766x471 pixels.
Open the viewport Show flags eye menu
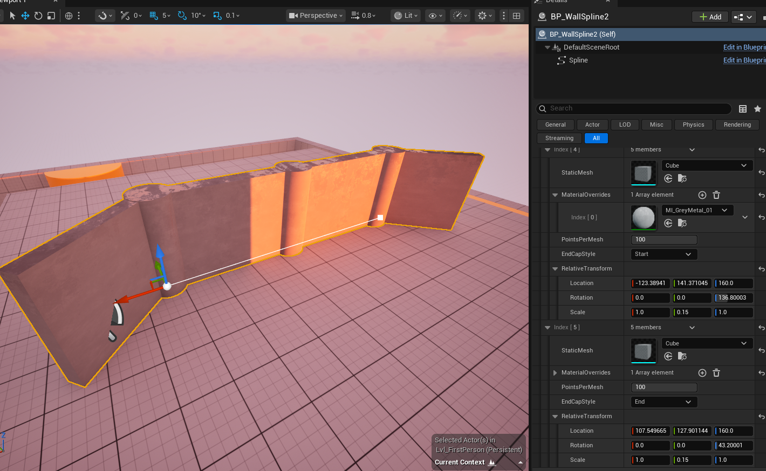[435, 16]
